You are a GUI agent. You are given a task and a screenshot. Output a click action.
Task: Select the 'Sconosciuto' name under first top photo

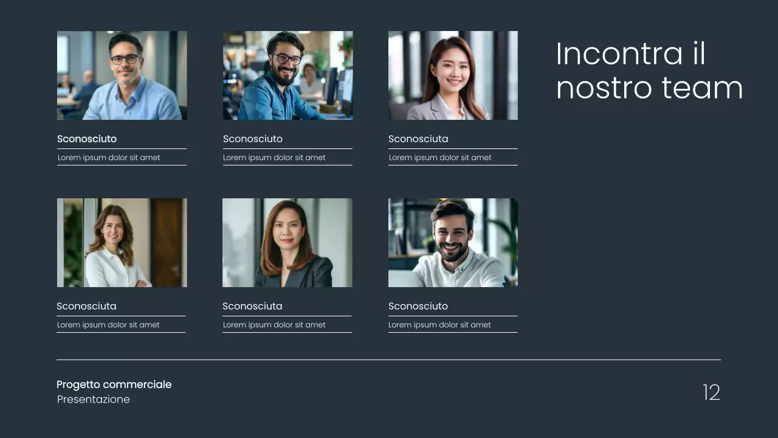(x=87, y=139)
